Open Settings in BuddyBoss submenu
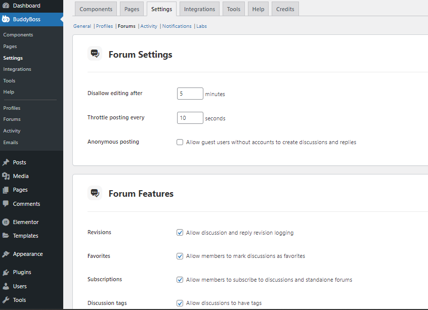The image size is (428, 310). click(x=13, y=58)
